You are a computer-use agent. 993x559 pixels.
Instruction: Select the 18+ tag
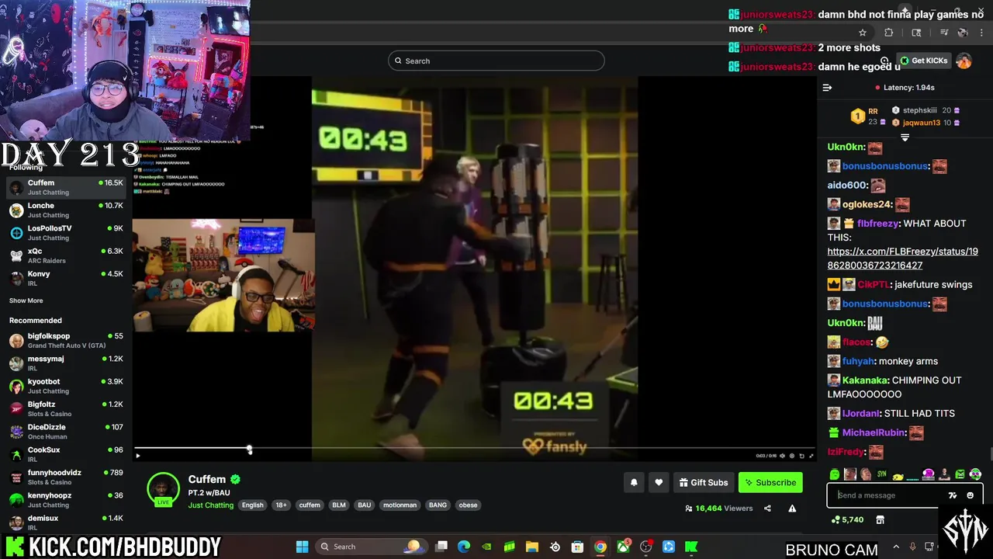(281, 505)
